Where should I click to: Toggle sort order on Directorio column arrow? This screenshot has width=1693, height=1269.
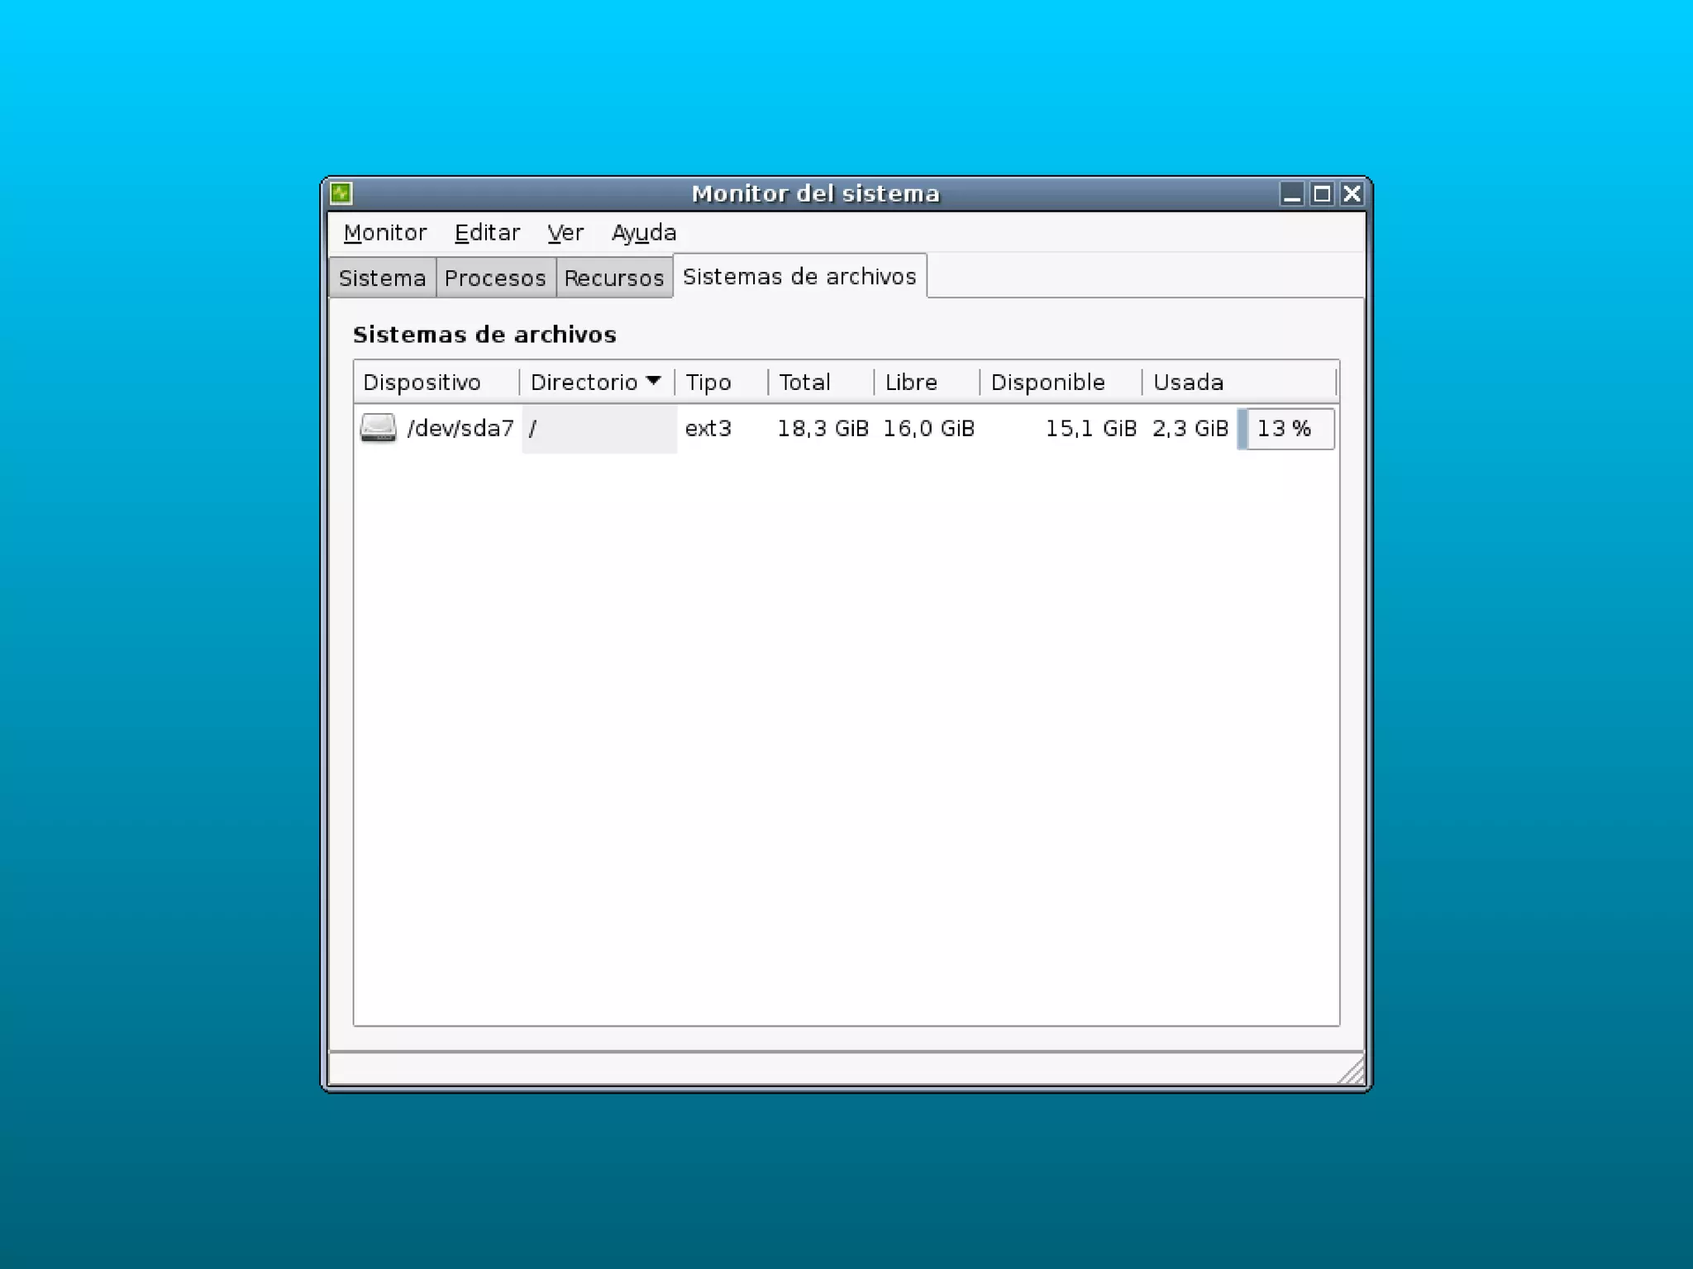coord(653,381)
